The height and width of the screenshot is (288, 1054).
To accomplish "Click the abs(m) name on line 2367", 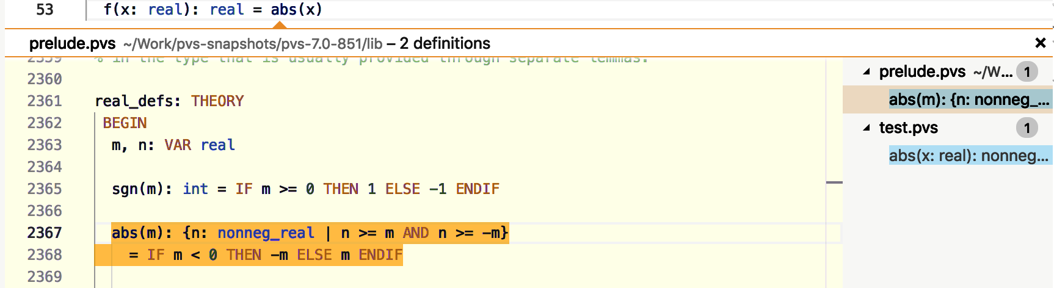I will click(137, 232).
